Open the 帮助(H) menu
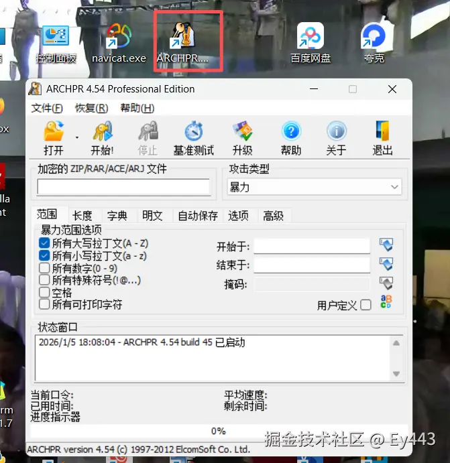Screen dimensions: 450x463 coord(137,108)
